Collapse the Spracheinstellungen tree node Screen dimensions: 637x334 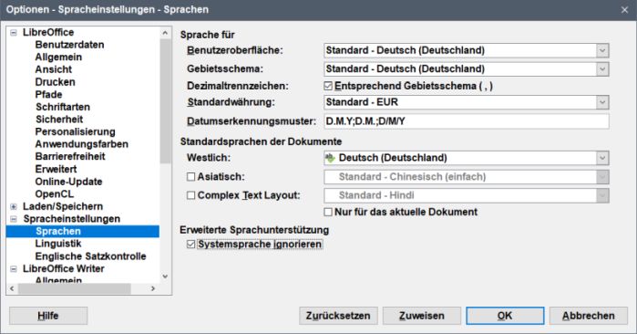coord(14,219)
